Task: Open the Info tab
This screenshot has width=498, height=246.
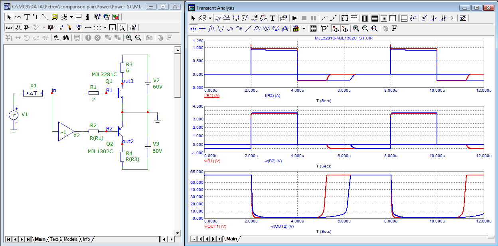Action: pos(86,239)
